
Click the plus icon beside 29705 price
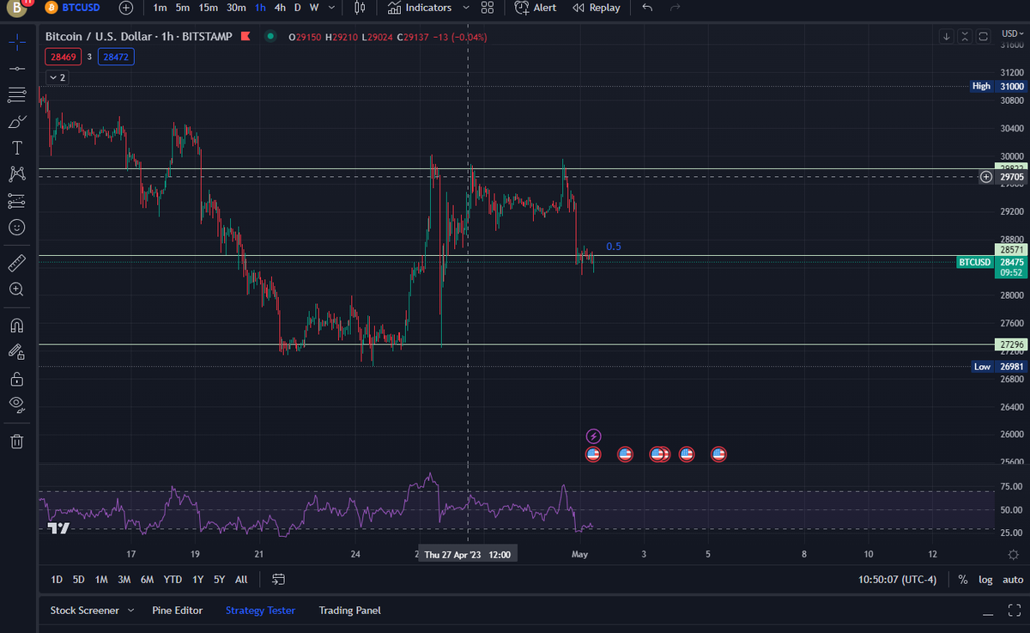[x=986, y=177]
